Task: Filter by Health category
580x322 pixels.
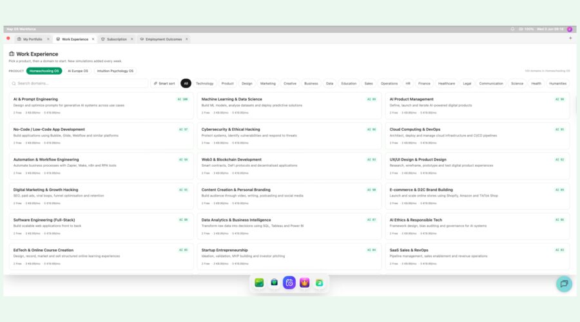Action: (536, 84)
